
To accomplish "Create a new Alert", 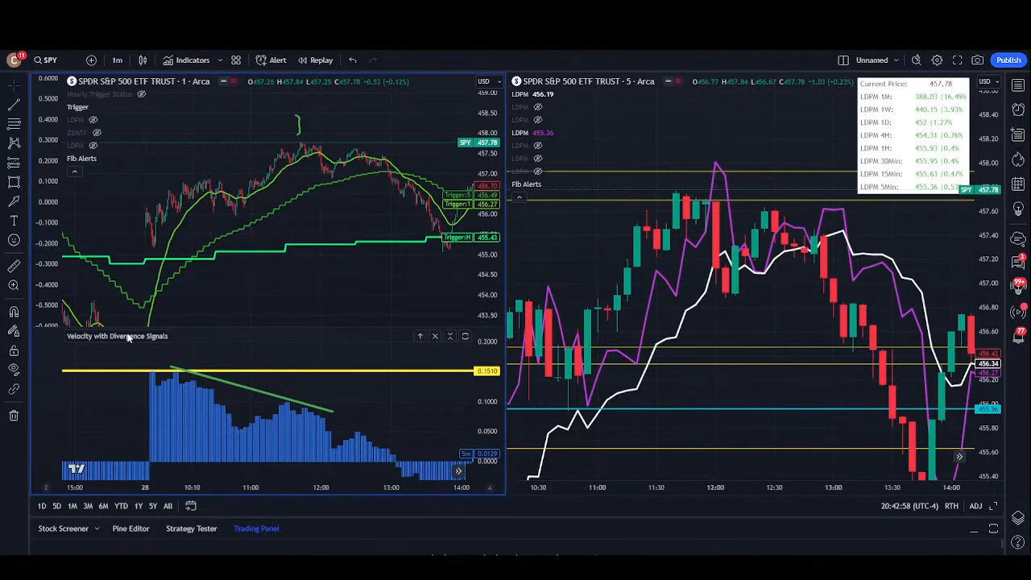I will pyautogui.click(x=271, y=60).
